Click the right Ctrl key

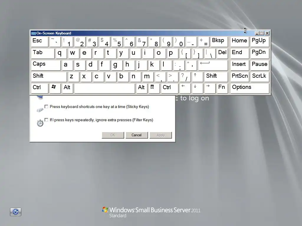[170, 88]
